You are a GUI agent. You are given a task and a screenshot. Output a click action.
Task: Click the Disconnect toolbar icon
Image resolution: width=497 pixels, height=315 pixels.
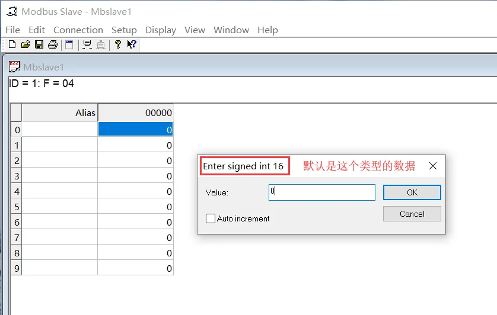coord(101,44)
